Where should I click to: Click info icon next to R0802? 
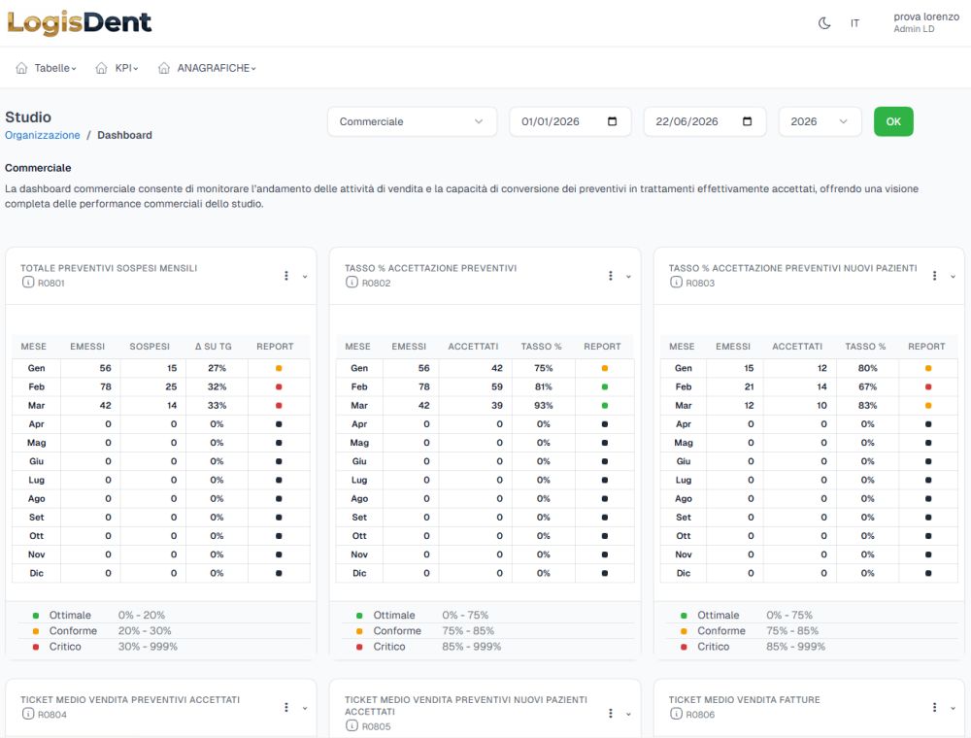click(x=352, y=283)
